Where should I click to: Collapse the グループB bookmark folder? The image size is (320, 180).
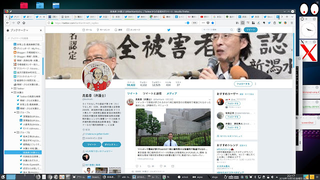pyautogui.click(x=15, y=132)
